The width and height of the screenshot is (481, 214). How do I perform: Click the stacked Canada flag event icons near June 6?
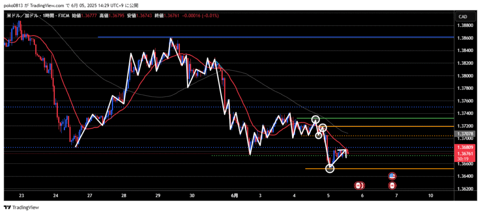click(x=359, y=185)
